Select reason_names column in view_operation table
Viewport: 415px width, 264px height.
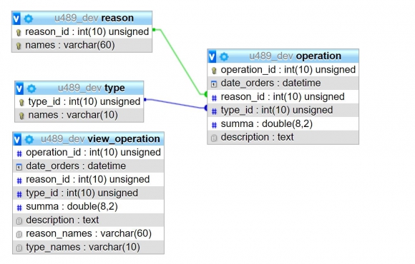[89, 233]
